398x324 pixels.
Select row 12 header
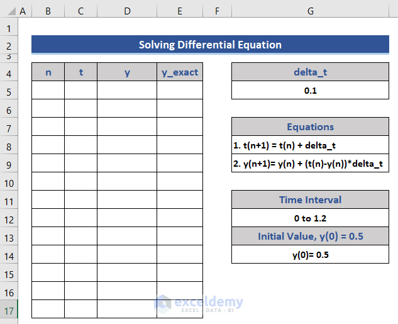(x=9, y=218)
